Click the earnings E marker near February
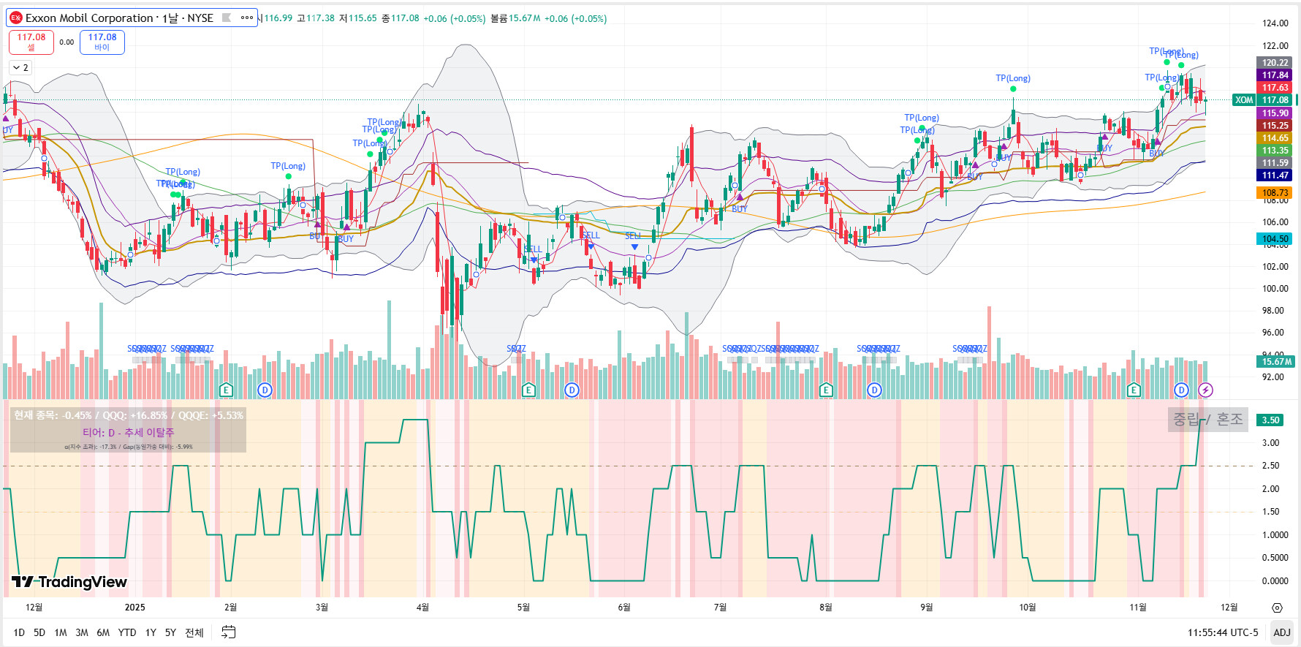The image size is (1301, 647). (226, 390)
